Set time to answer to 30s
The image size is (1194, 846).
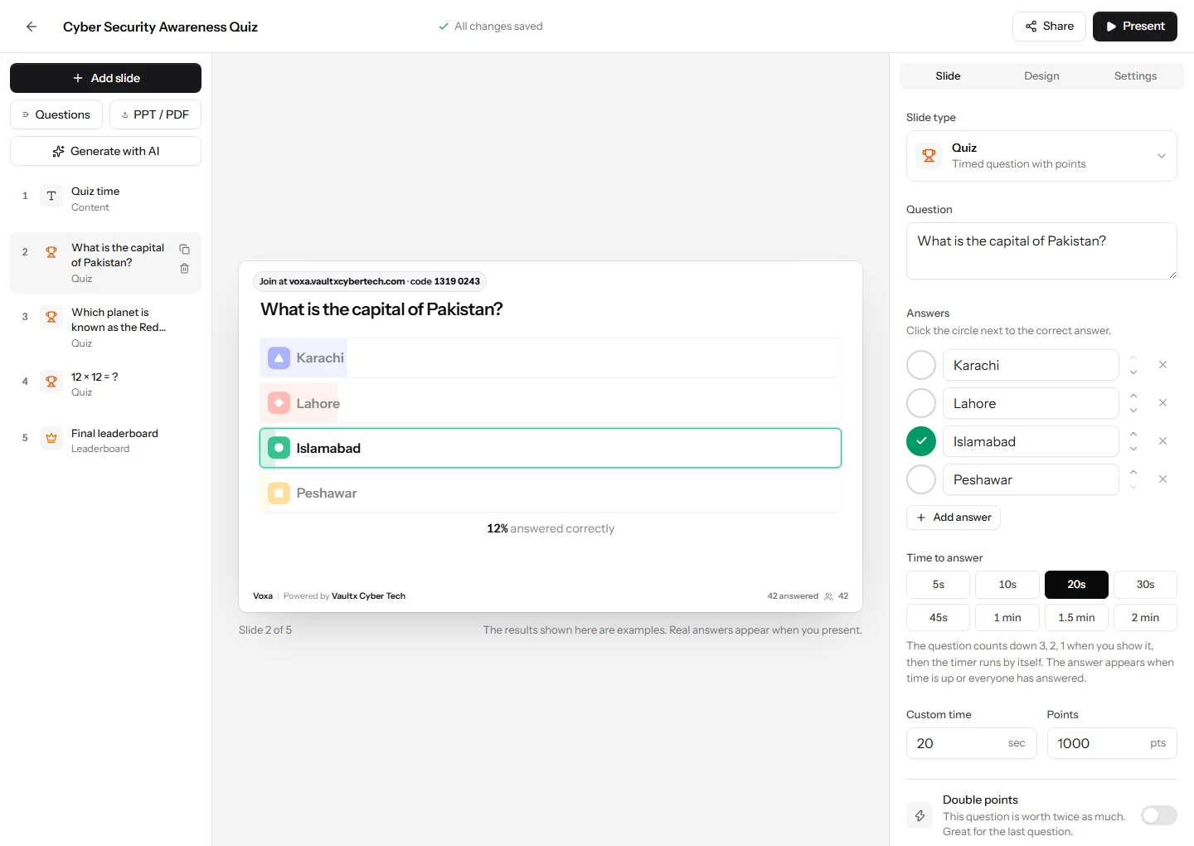[x=1145, y=585]
